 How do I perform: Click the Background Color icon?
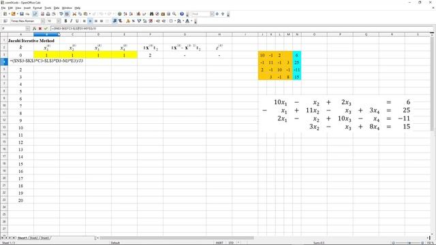click(x=179, y=21)
